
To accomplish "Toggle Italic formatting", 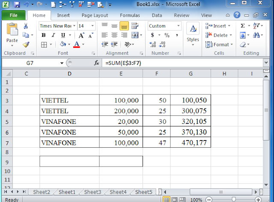I will point(53,35).
